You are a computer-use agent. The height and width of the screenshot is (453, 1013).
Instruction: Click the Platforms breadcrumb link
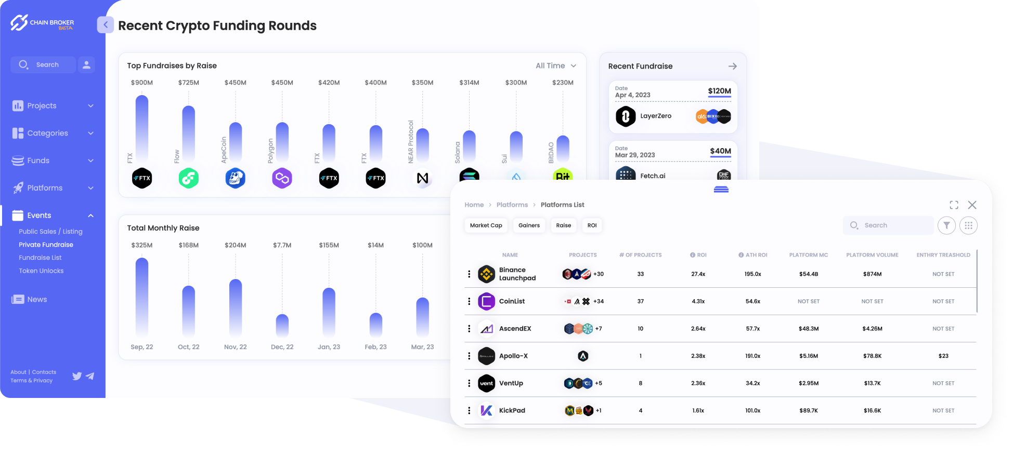[x=512, y=205]
